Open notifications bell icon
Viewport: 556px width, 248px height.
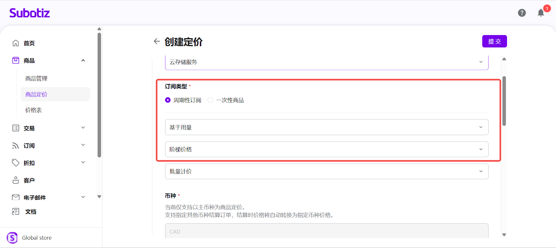[541, 13]
